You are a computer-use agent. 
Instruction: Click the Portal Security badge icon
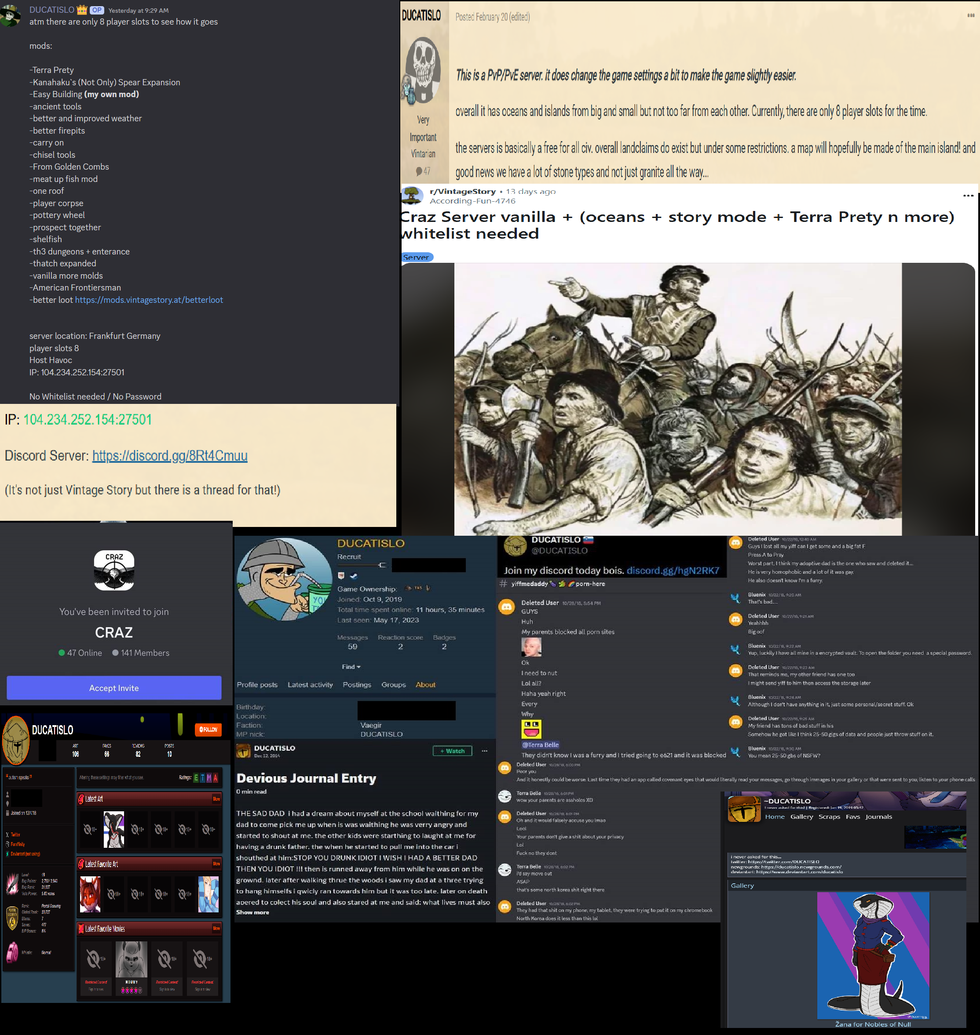(12, 918)
